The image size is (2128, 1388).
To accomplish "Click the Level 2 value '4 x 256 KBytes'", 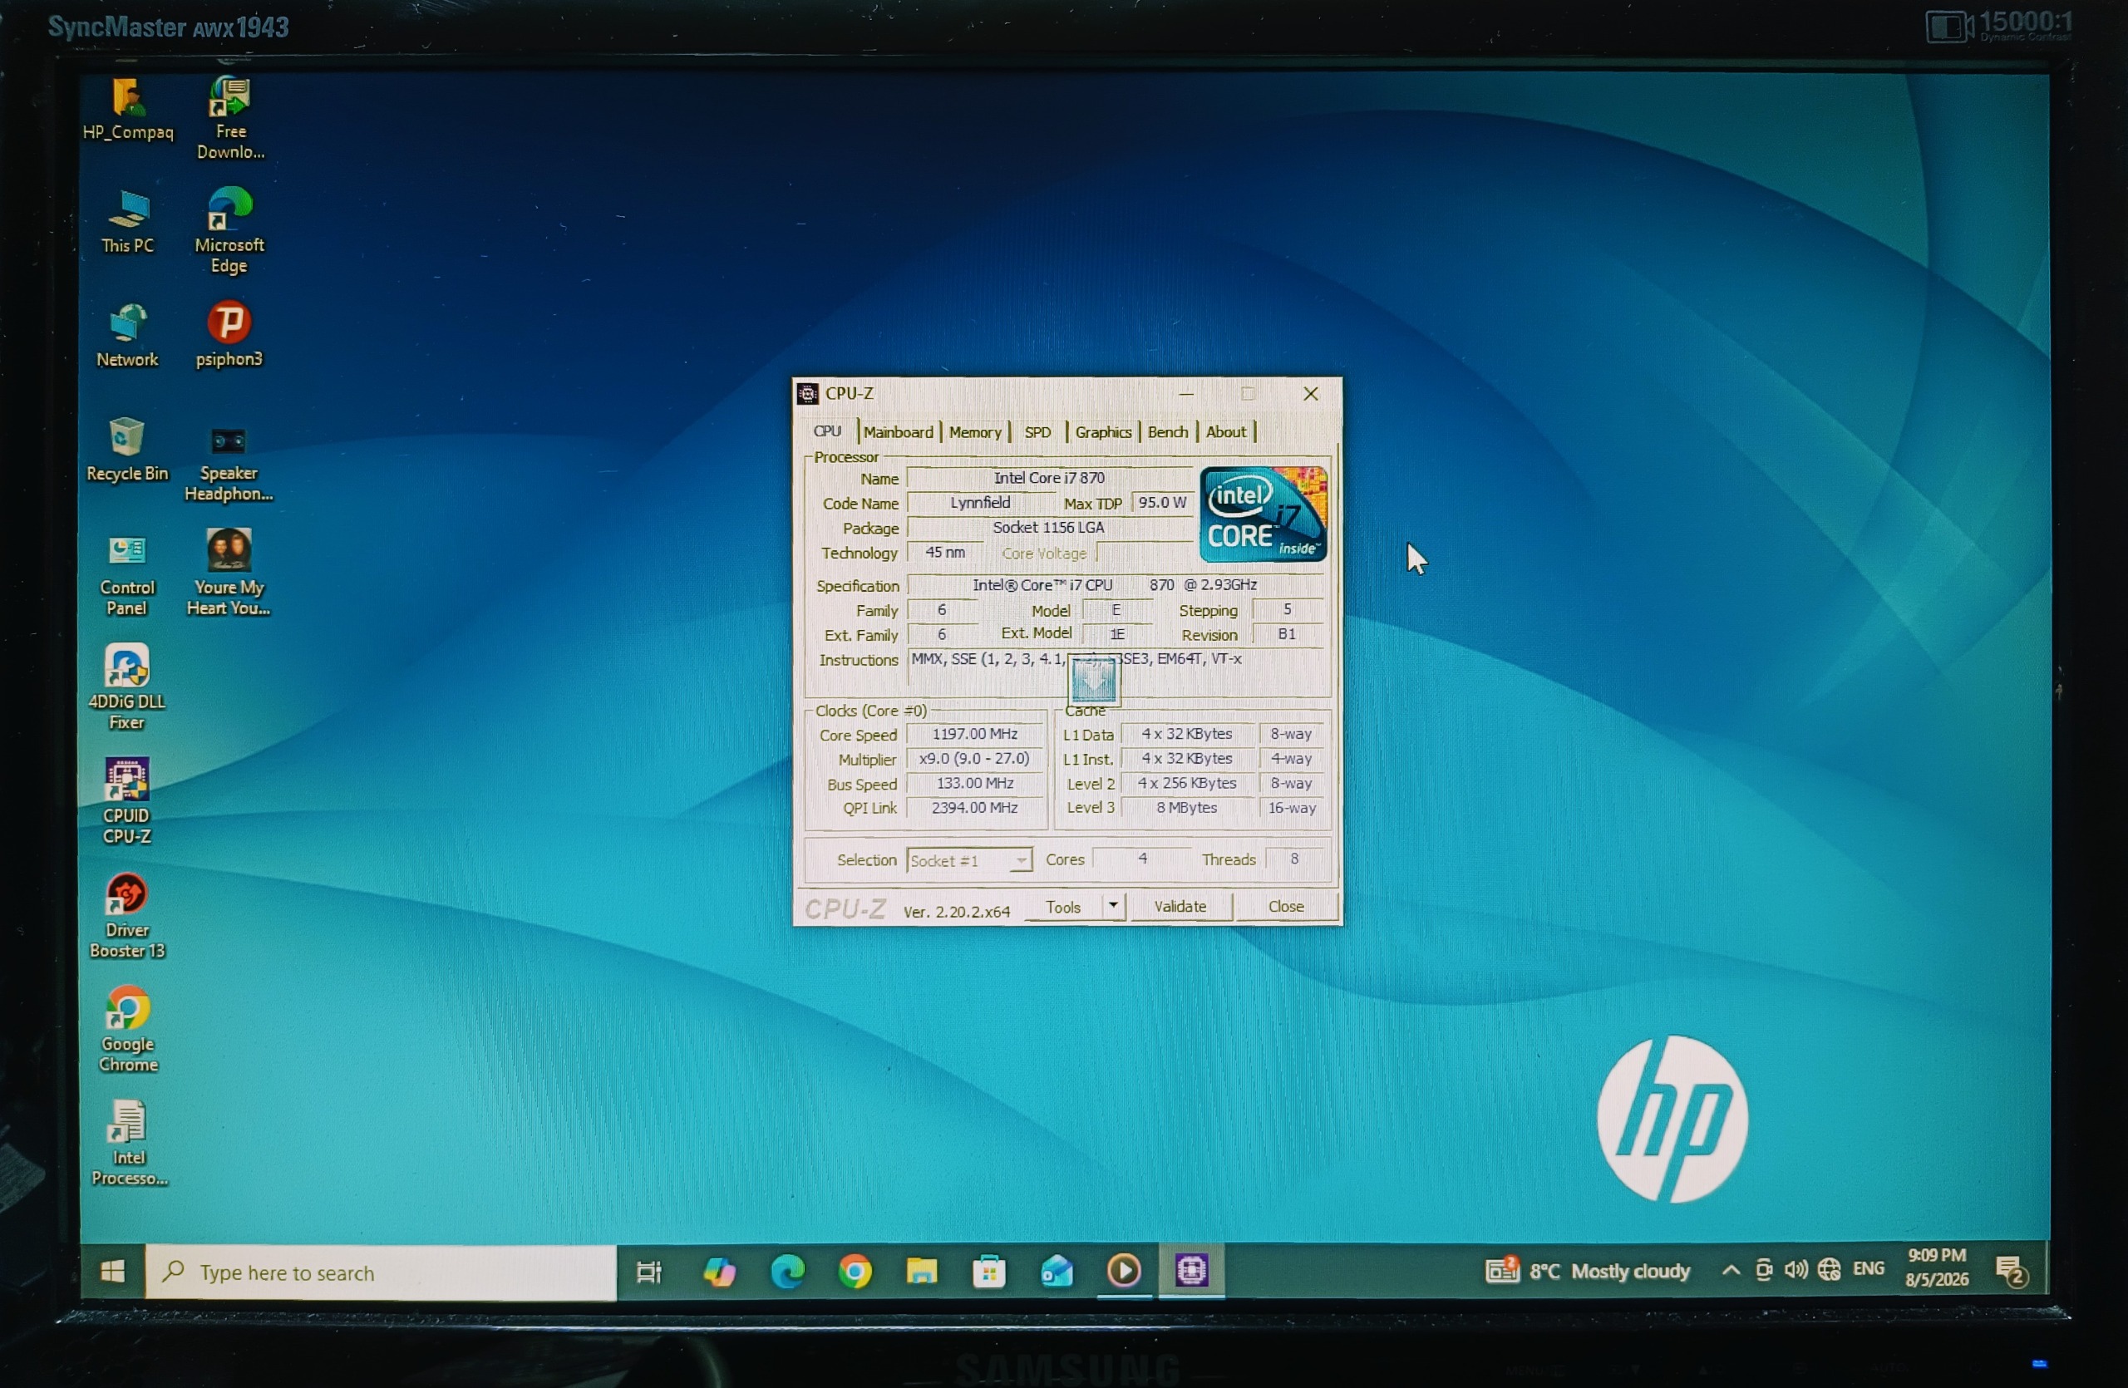I will [1186, 783].
